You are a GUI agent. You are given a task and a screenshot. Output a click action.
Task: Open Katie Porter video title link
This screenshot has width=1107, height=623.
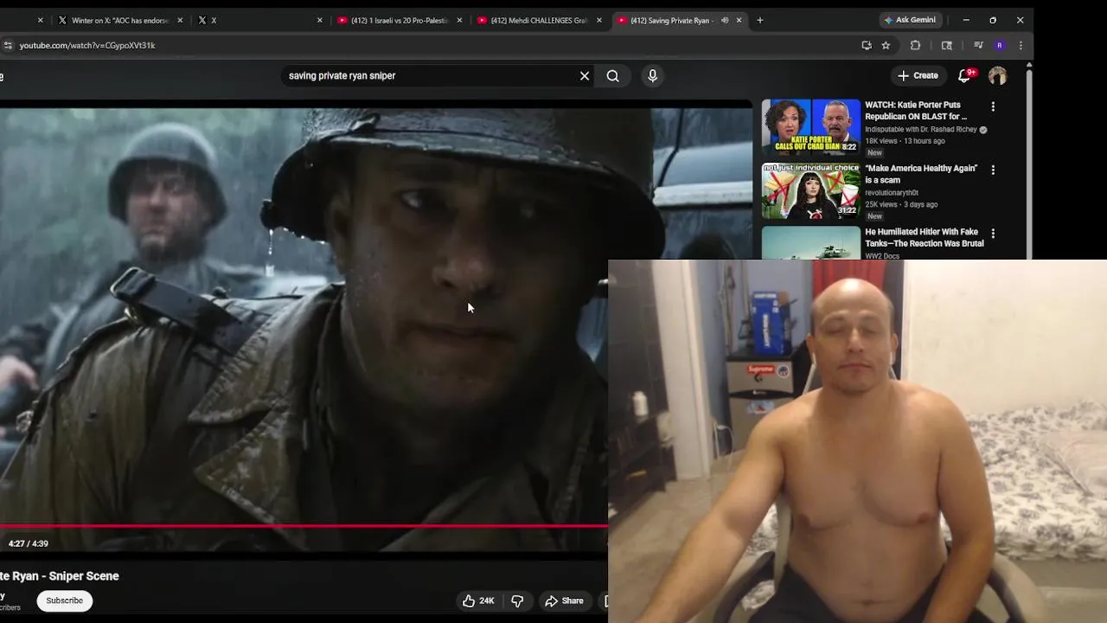click(x=916, y=111)
